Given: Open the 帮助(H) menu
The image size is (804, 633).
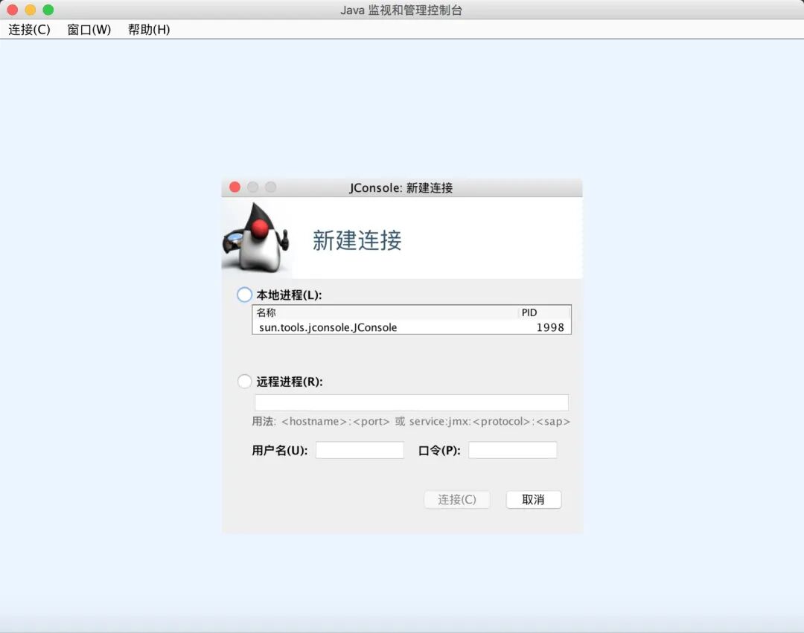Looking at the screenshot, I should click(149, 30).
